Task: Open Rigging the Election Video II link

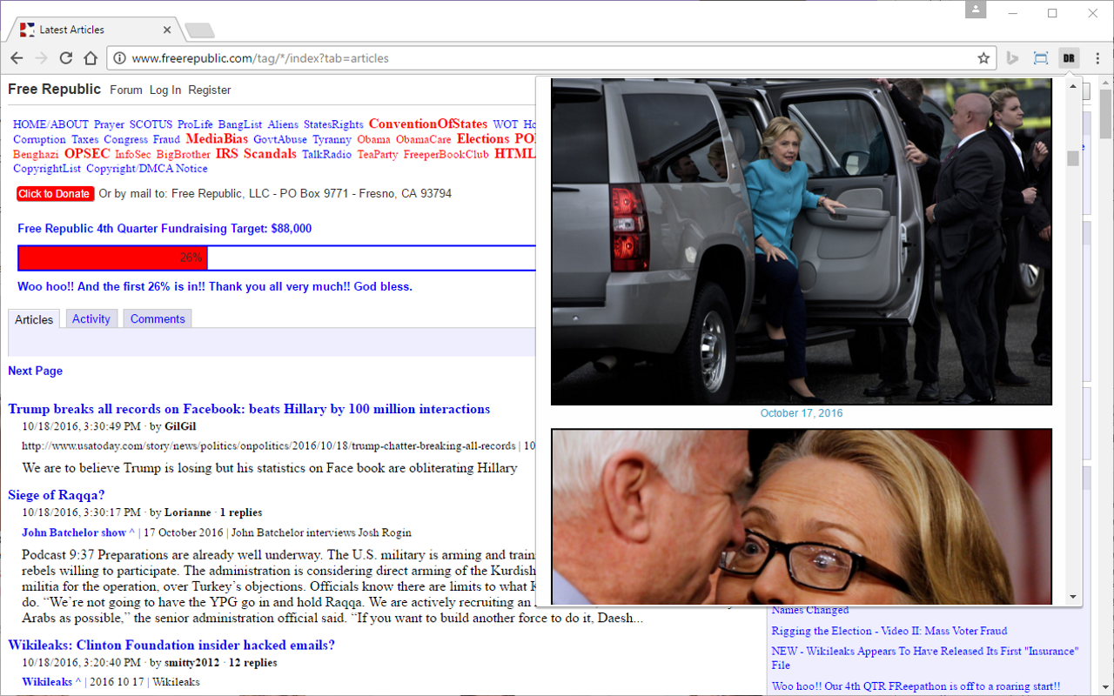Action: click(889, 631)
